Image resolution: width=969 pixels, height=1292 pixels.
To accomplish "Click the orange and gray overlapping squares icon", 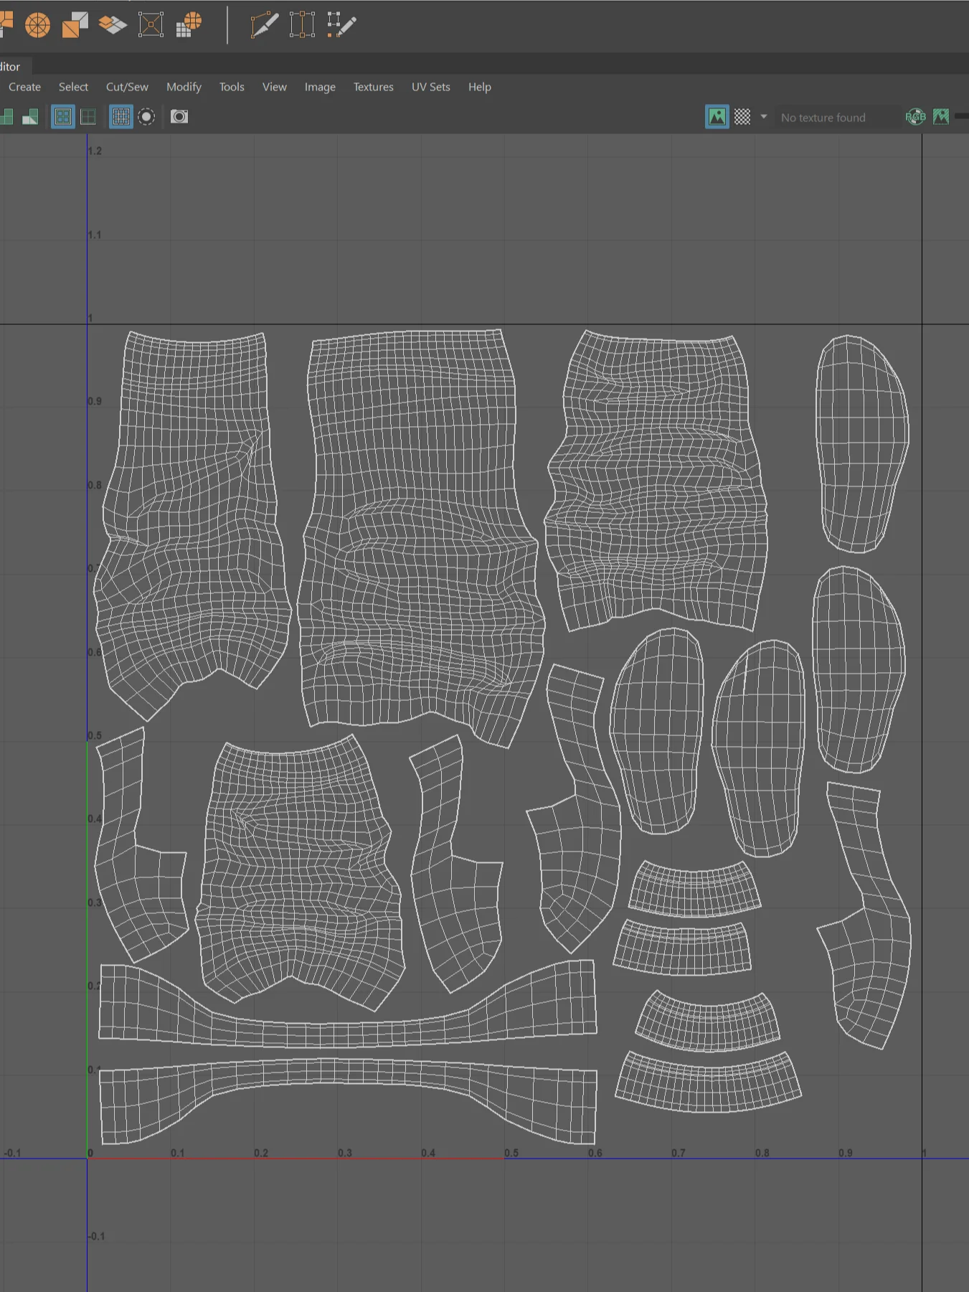I will [x=75, y=25].
